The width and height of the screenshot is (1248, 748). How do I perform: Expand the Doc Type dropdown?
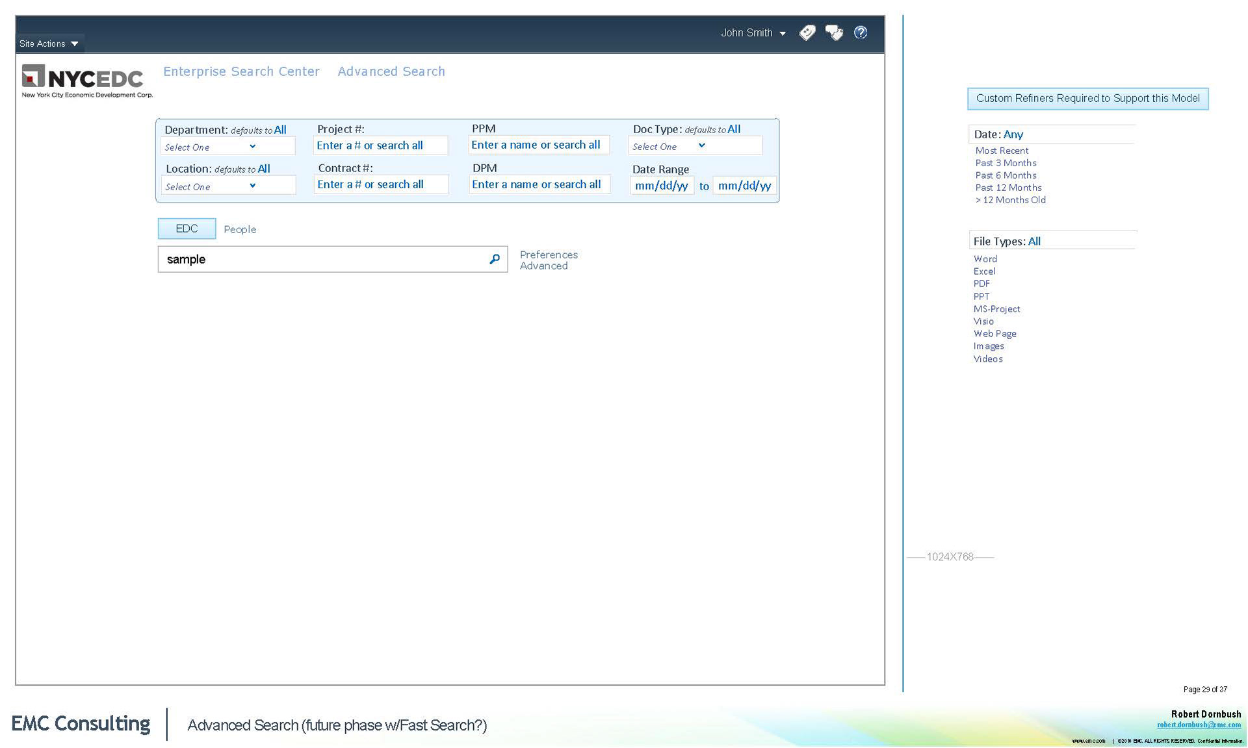click(694, 146)
